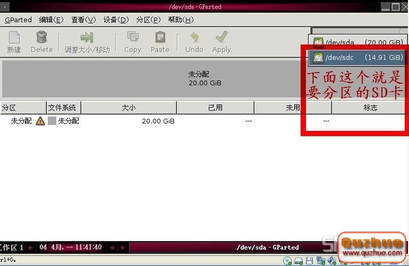Click the /dev/sda - GParted taskbar button
The width and height of the screenshot is (409, 266).
(268, 247)
